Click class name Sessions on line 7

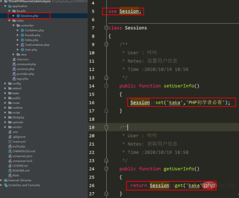click(136, 28)
